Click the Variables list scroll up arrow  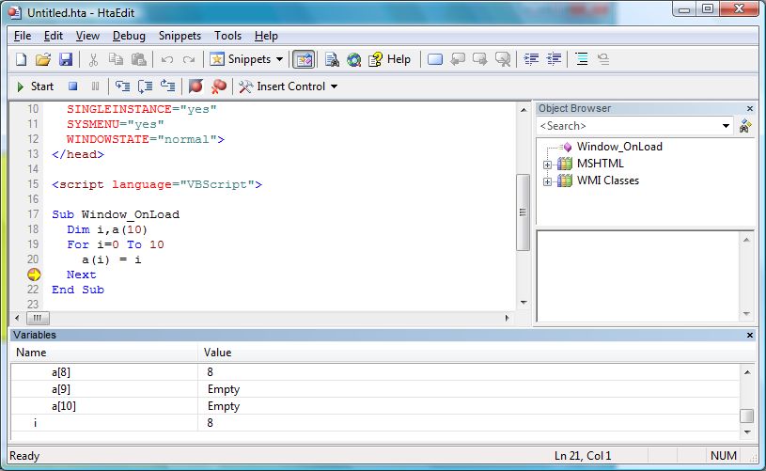point(746,372)
